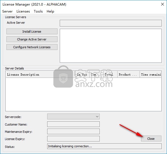167x154 pixels.
Task: Click the License Expiry field
Action: tap(73, 139)
